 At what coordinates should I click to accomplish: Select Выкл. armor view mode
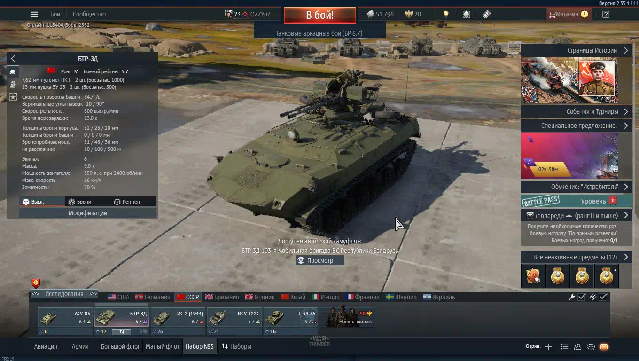click(x=42, y=202)
